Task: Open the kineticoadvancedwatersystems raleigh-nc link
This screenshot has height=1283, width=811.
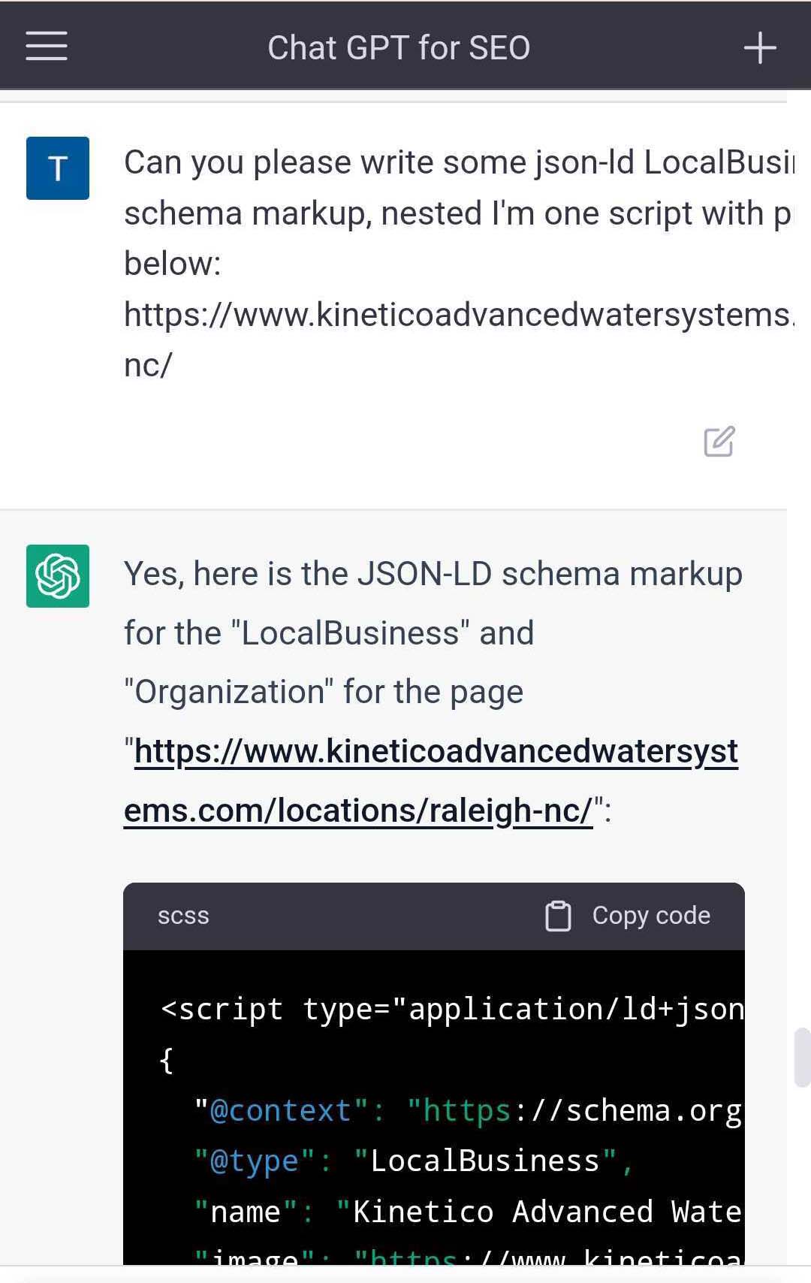Action: click(431, 780)
